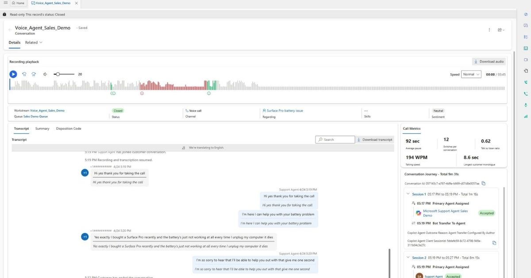The height and width of the screenshot is (278, 531).
Task: Copy the Copilot Agent Client SessionId
Action: coord(494,243)
